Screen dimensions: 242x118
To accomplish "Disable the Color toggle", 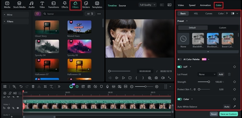I will tap(180, 99).
